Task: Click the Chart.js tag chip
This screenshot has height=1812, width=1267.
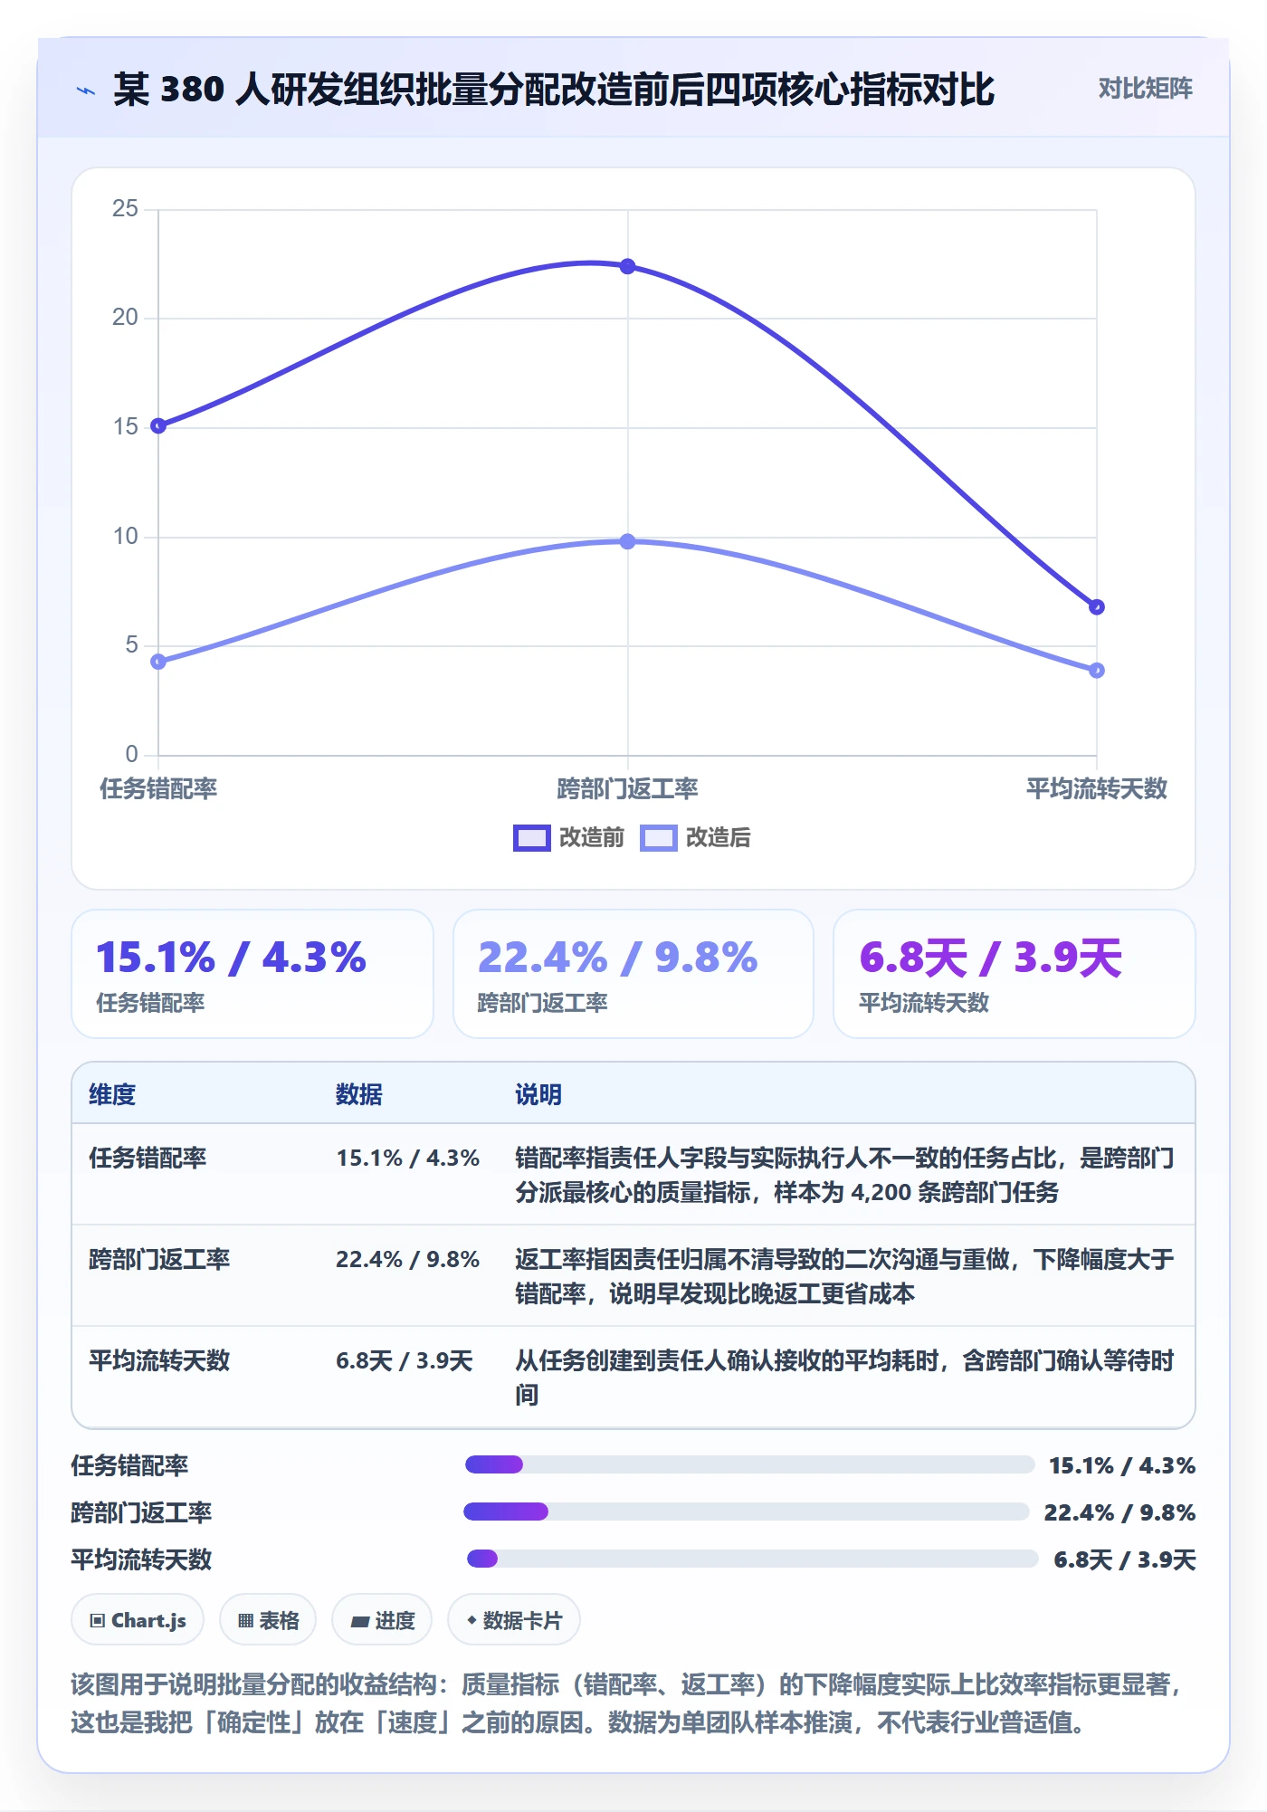Action: click(x=138, y=1620)
